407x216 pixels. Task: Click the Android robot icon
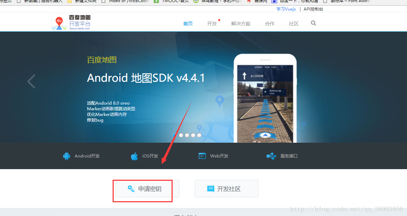tap(66, 156)
